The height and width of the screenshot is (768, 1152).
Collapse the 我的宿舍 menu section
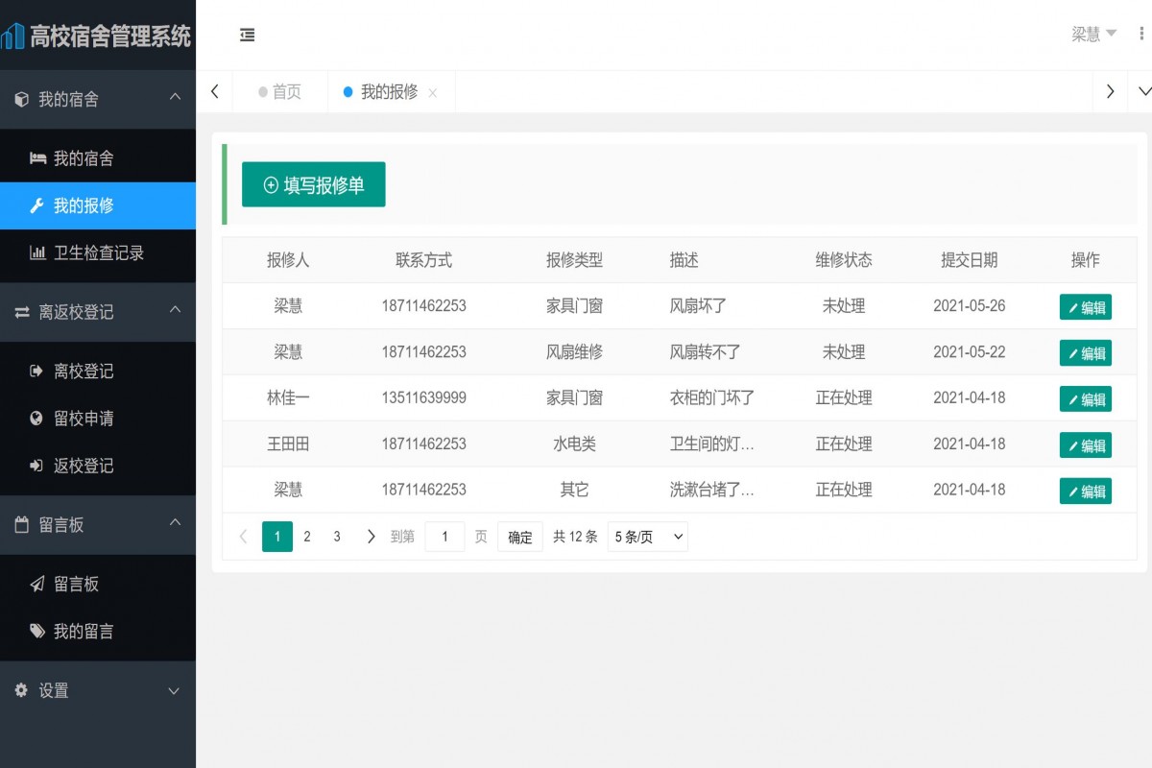click(174, 96)
